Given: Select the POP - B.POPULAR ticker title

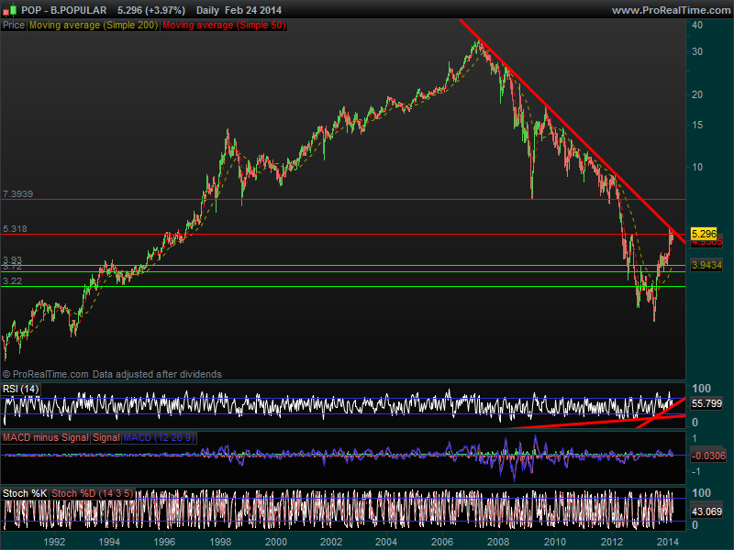Looking at the screenshot, I should click(x=63, y=10).
